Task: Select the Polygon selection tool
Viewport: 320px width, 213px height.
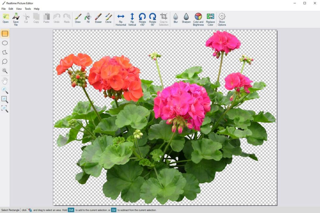Action: [5, 52]
